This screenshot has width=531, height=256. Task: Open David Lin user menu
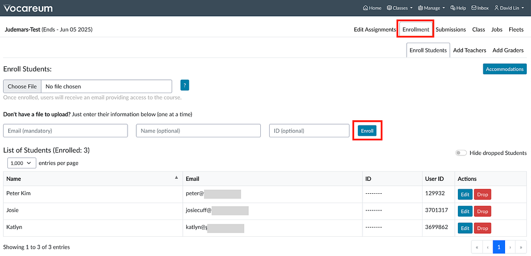510,8
